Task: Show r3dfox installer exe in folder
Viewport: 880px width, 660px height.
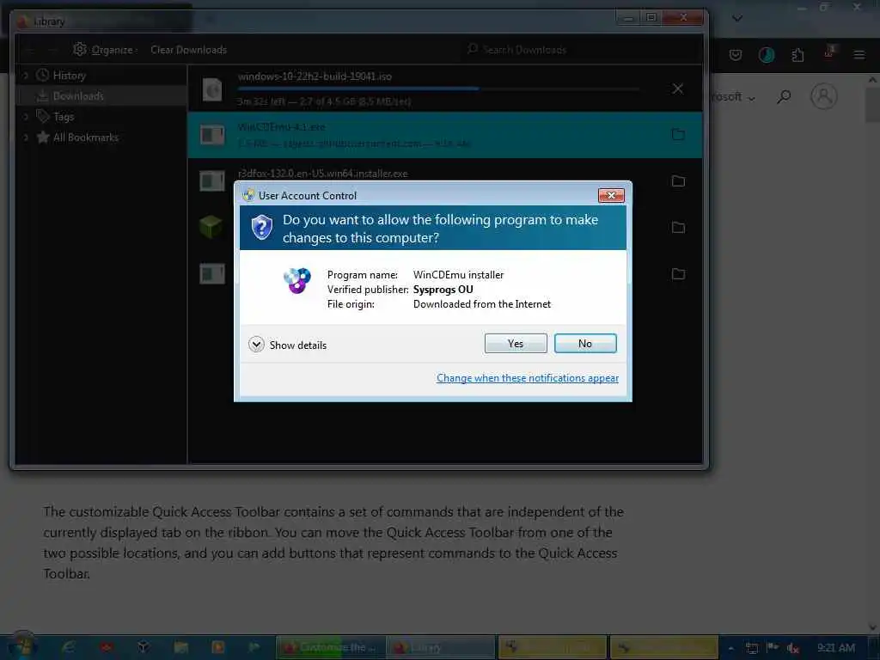Action: (678, 181)
